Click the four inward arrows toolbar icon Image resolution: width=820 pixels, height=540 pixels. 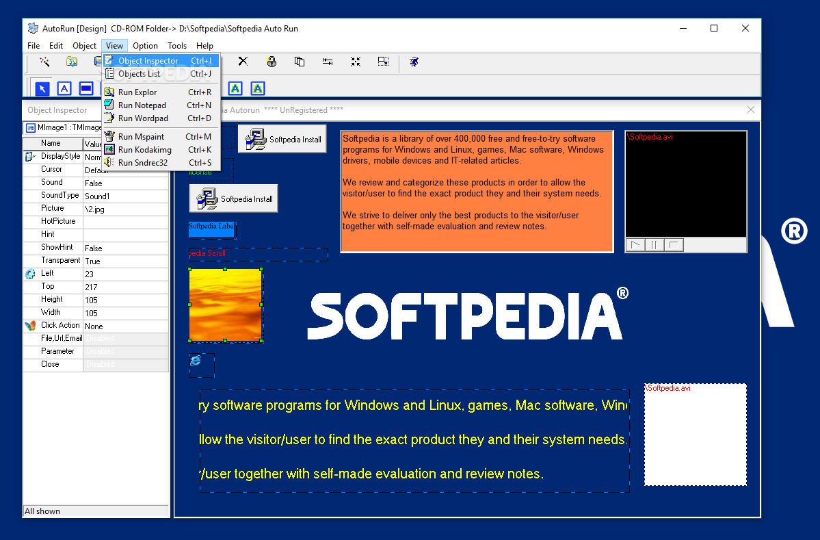point(356,62)
